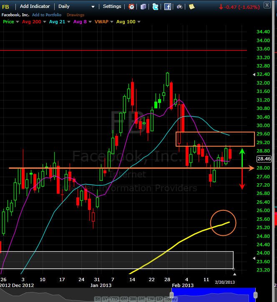Click the 33.60 price axis label
The image size is (277, 302).
pos(263,49)
